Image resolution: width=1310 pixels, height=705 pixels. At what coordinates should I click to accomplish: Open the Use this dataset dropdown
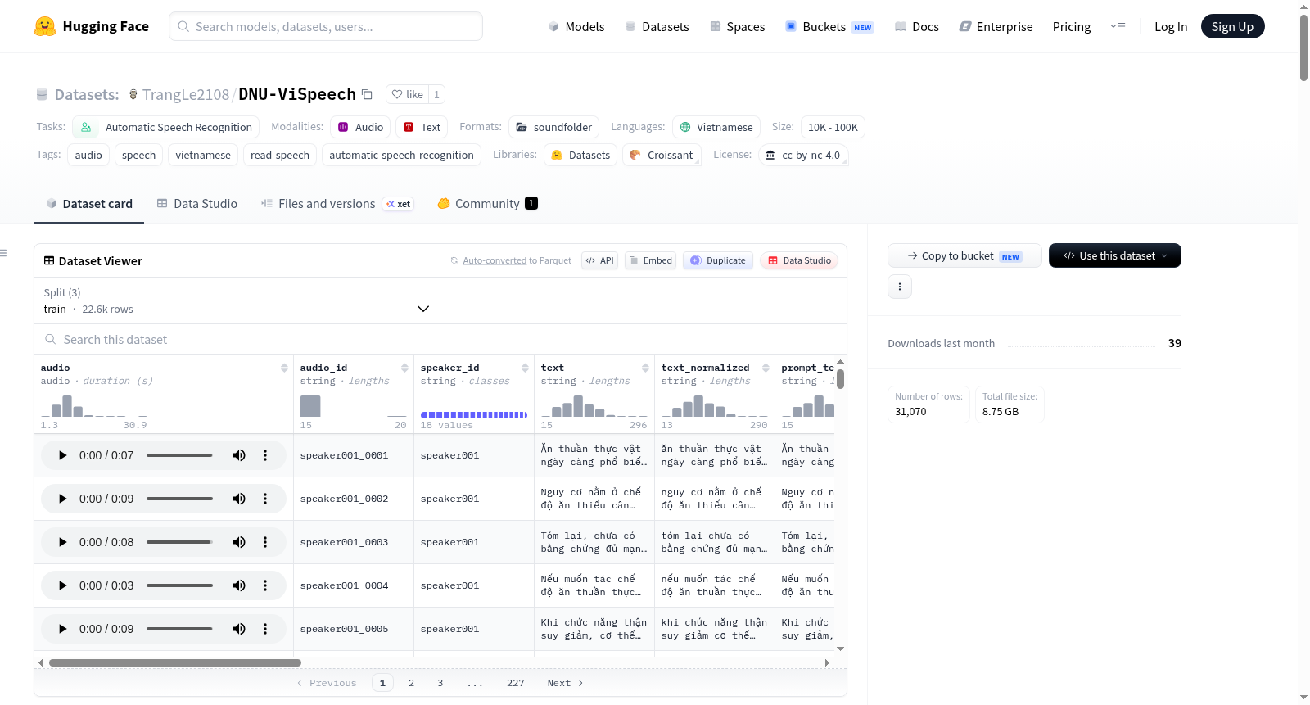(x=1115, y=255)
